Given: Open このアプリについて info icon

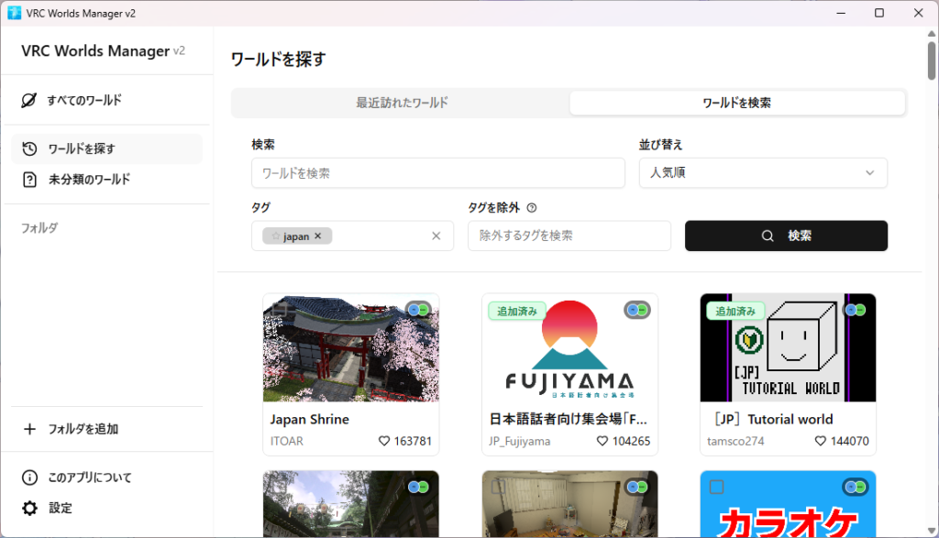Looking at the screenshot, I should 29,478.
